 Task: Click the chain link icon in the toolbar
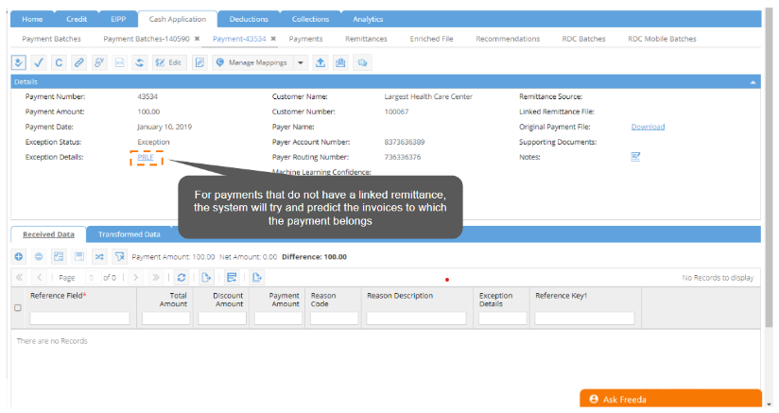[79, 62]
